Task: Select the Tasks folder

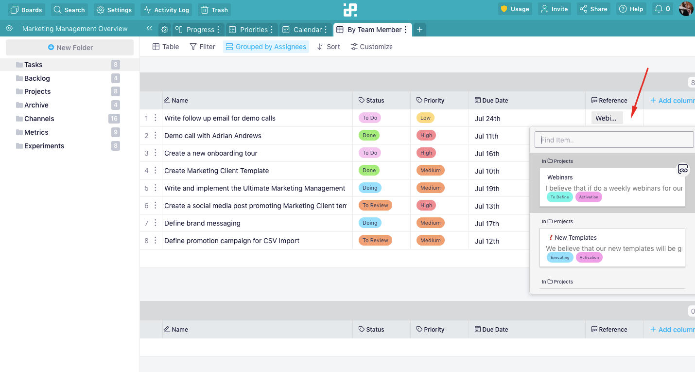Action: click(69, 65)
